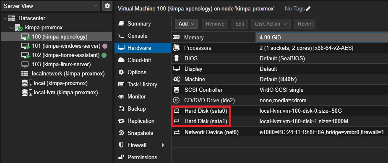Screen dimensions: 388x163
Task: Open the Monitor tab
Action: tap(143, 96)
